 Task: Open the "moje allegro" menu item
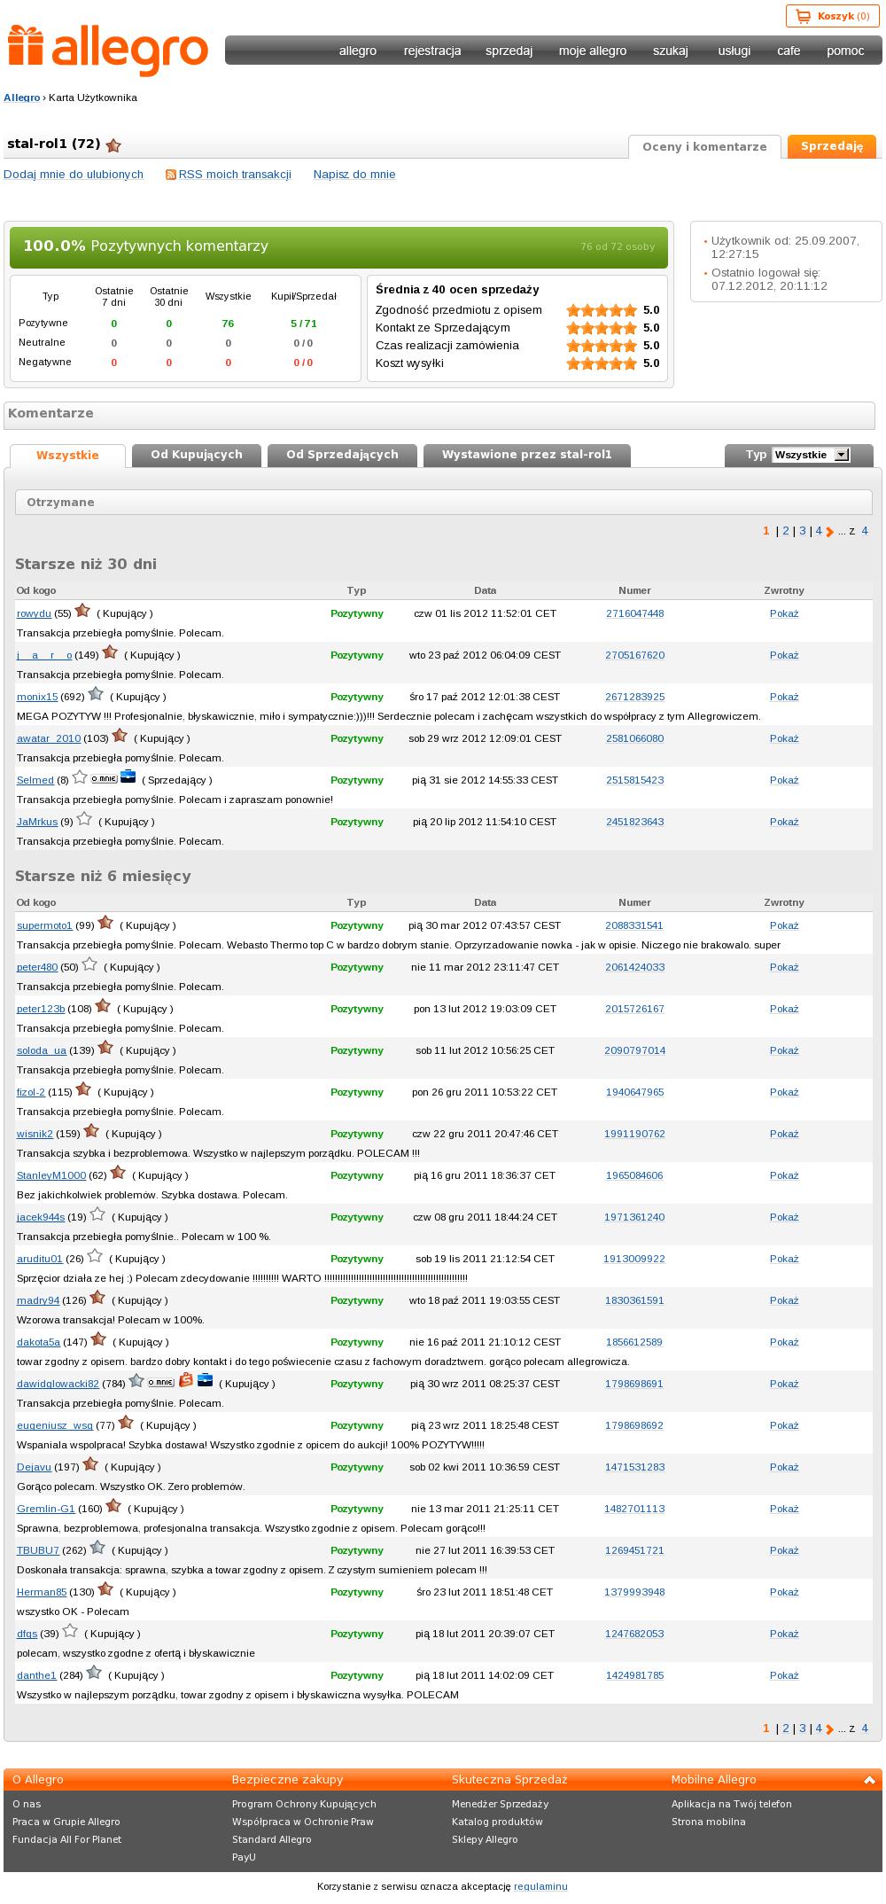(x=593, y=51)
